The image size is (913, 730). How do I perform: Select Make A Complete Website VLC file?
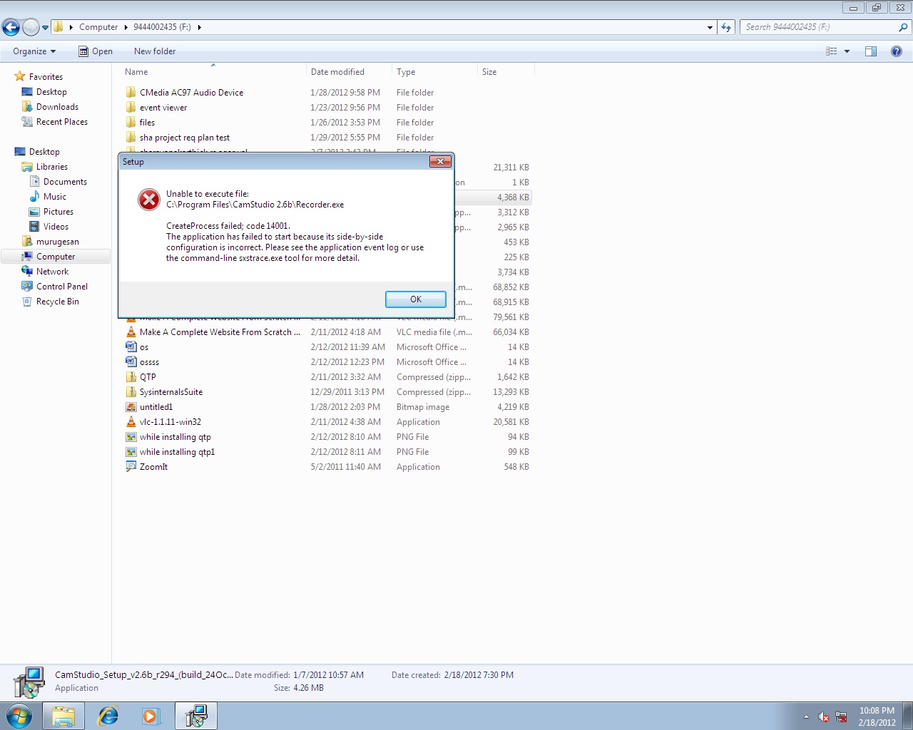click(220, 332)
